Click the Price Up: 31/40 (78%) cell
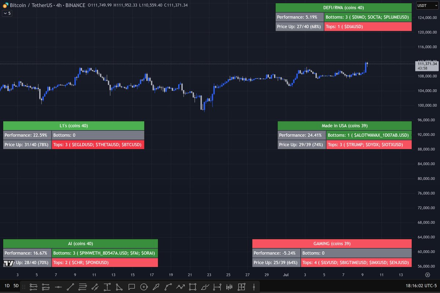 click(x=27, y=145)
